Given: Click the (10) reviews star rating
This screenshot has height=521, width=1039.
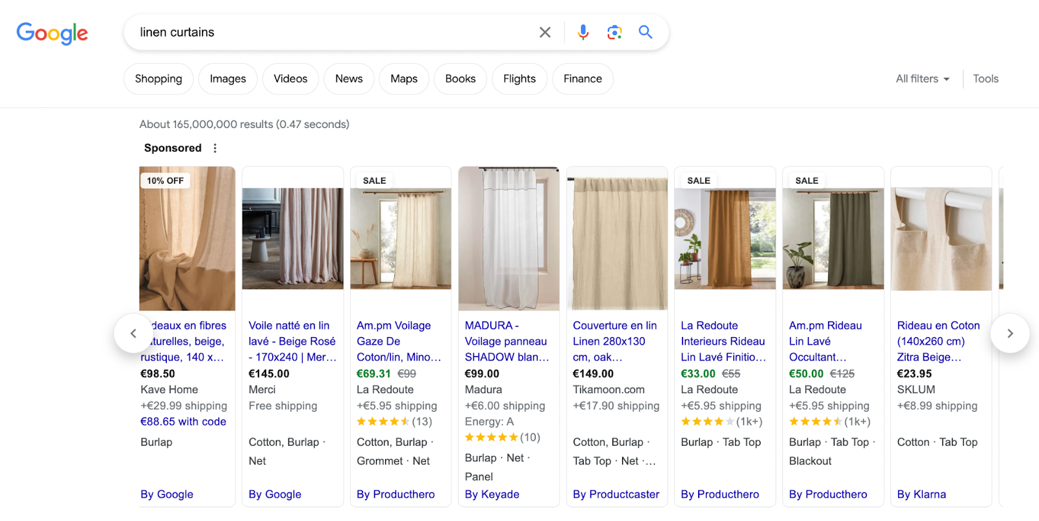Looking at the screenshot, I should coord(503,437).
